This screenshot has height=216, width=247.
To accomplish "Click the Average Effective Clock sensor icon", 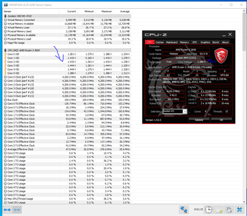I will coord(5,149).
